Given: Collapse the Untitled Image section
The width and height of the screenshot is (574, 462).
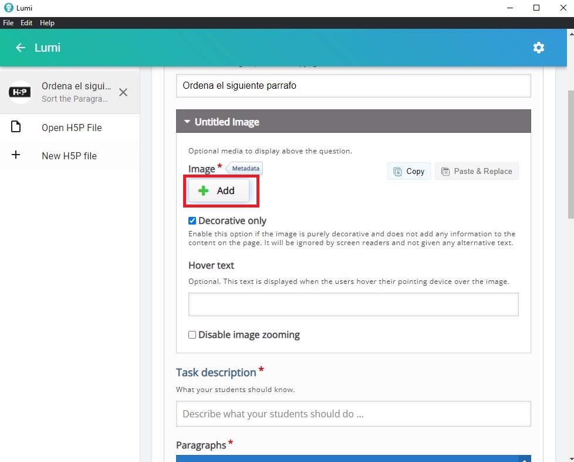Looking at the screenshot, I should [187, 122].
